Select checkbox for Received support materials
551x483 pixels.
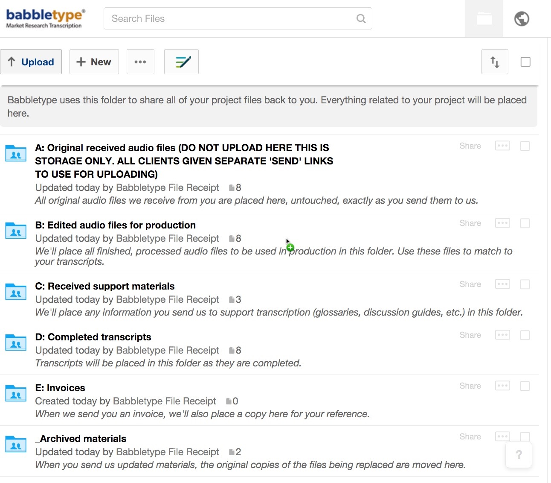click(525, 284)
